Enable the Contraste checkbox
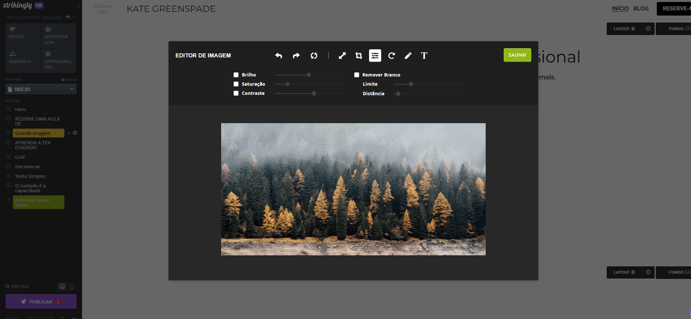 236,93
